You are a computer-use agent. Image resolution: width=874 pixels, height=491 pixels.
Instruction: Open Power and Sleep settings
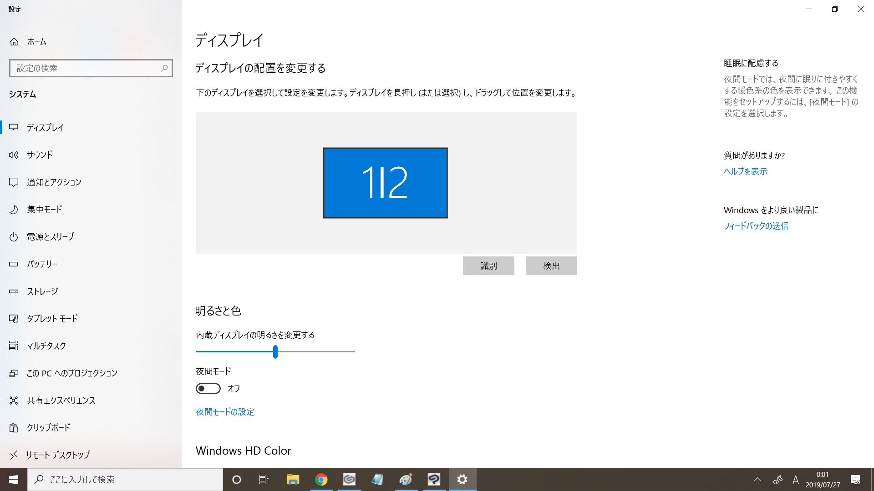click(50, 237)
